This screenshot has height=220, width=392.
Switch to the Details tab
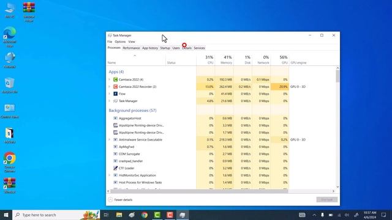187,48
